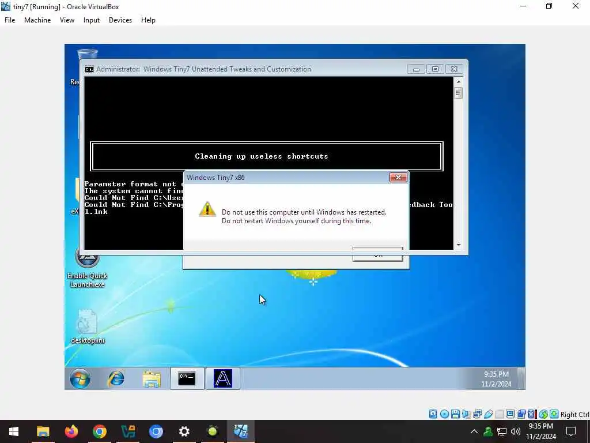The image size is (590, 443).
Task: Select the VirtualBox VM button on host taskbar
Action: 240,431
